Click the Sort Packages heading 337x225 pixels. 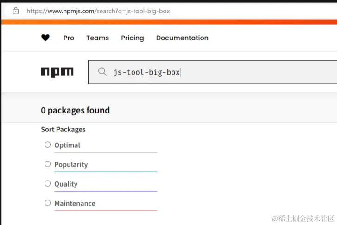pos(63,129)
